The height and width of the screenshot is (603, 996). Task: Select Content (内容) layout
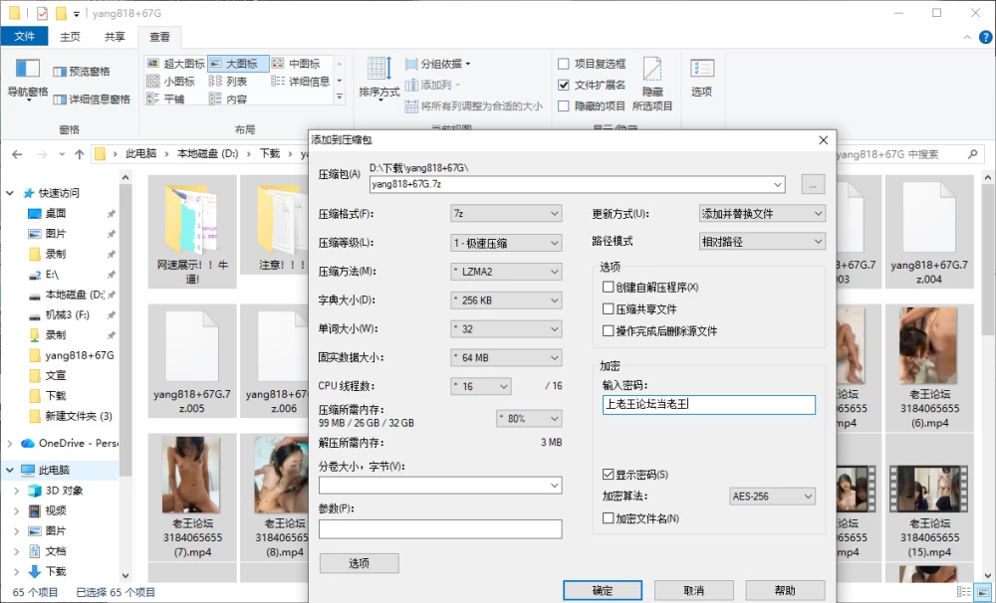coord(228,100)
